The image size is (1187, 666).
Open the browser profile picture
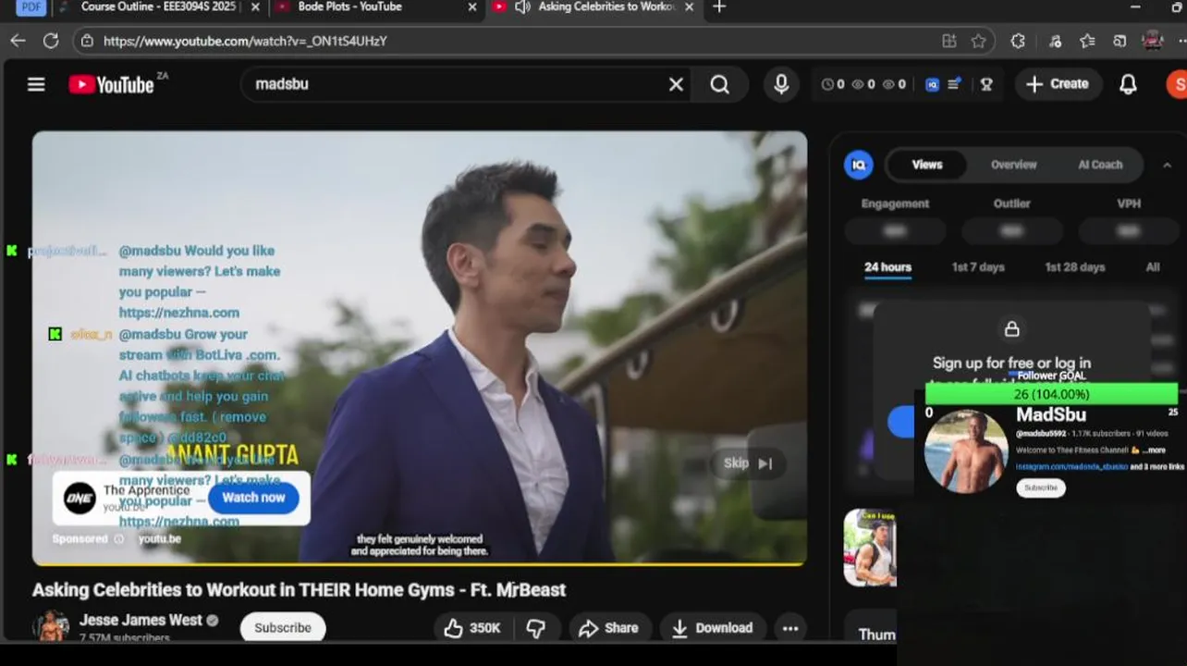(1153, 41)
